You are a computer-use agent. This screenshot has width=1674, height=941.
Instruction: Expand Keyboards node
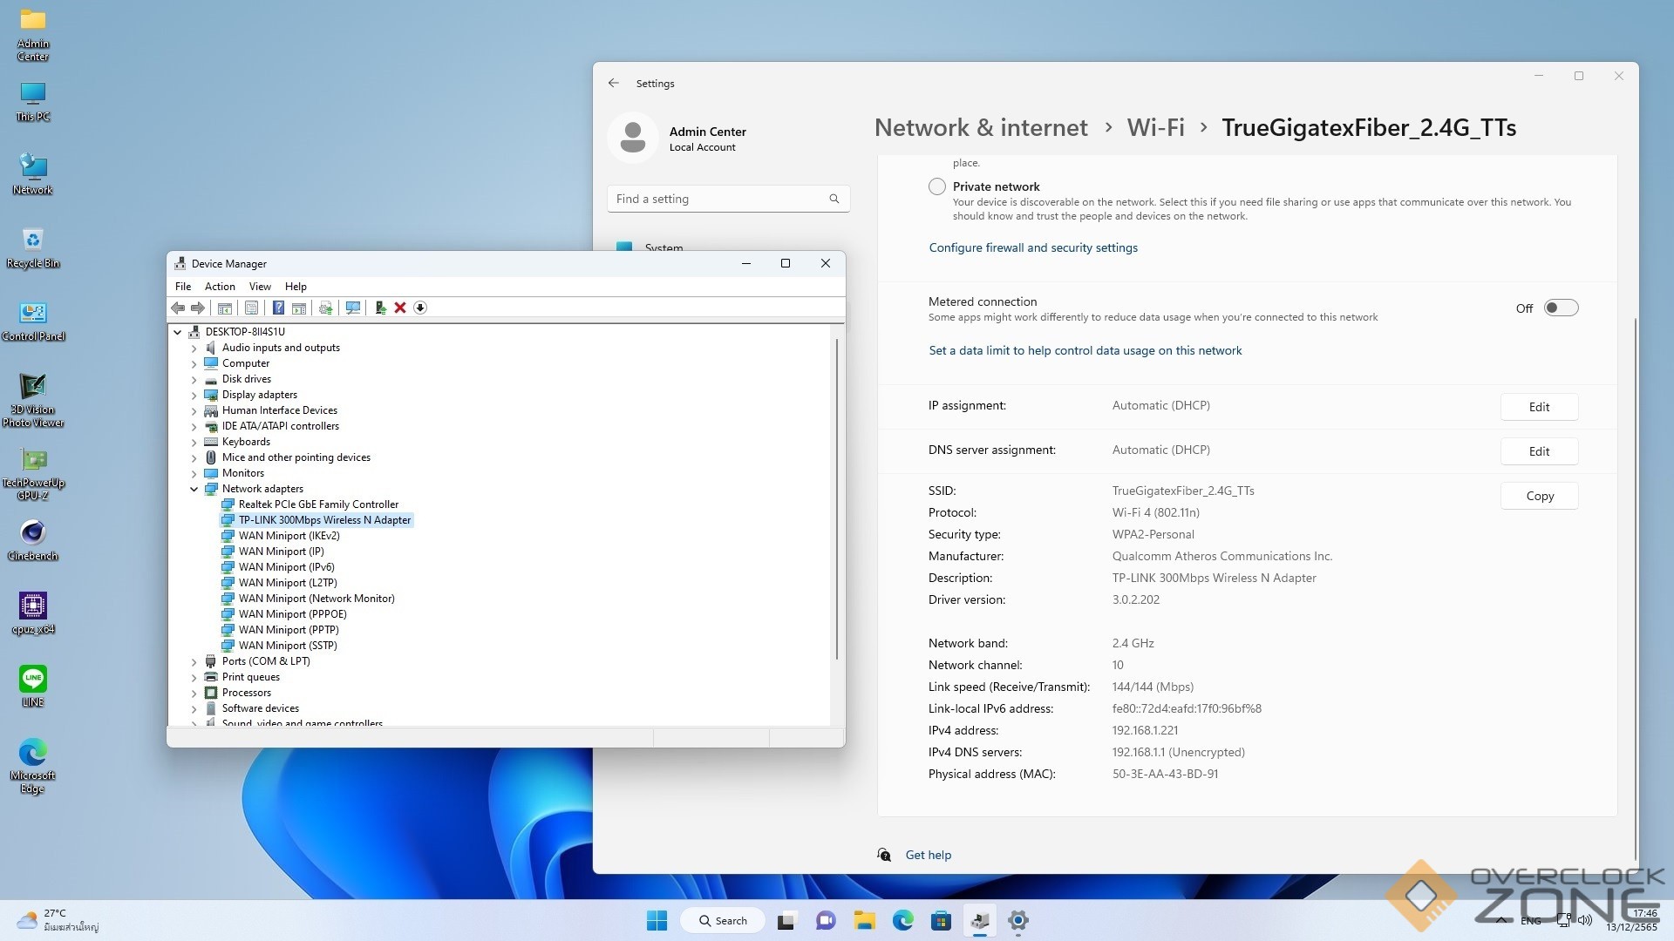(194, 442)
